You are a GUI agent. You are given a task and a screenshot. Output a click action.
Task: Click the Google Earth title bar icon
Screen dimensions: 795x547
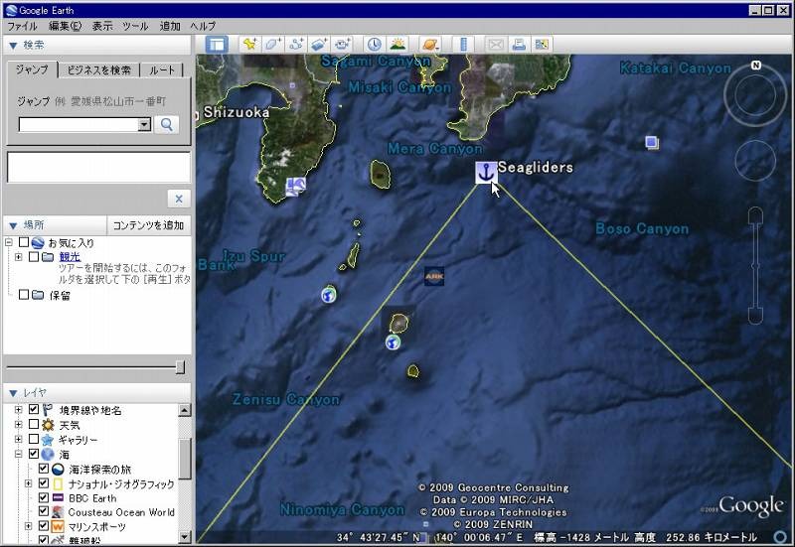tap(11, 10)
